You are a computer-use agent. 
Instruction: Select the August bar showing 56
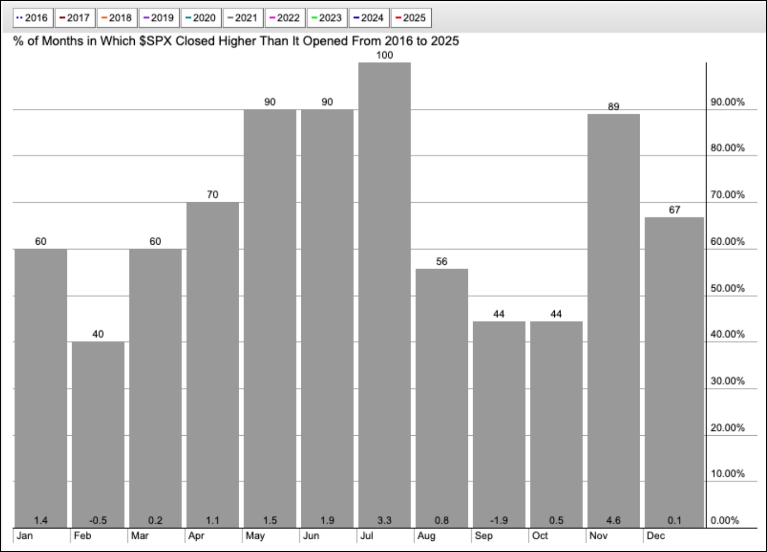coord(441,398)
